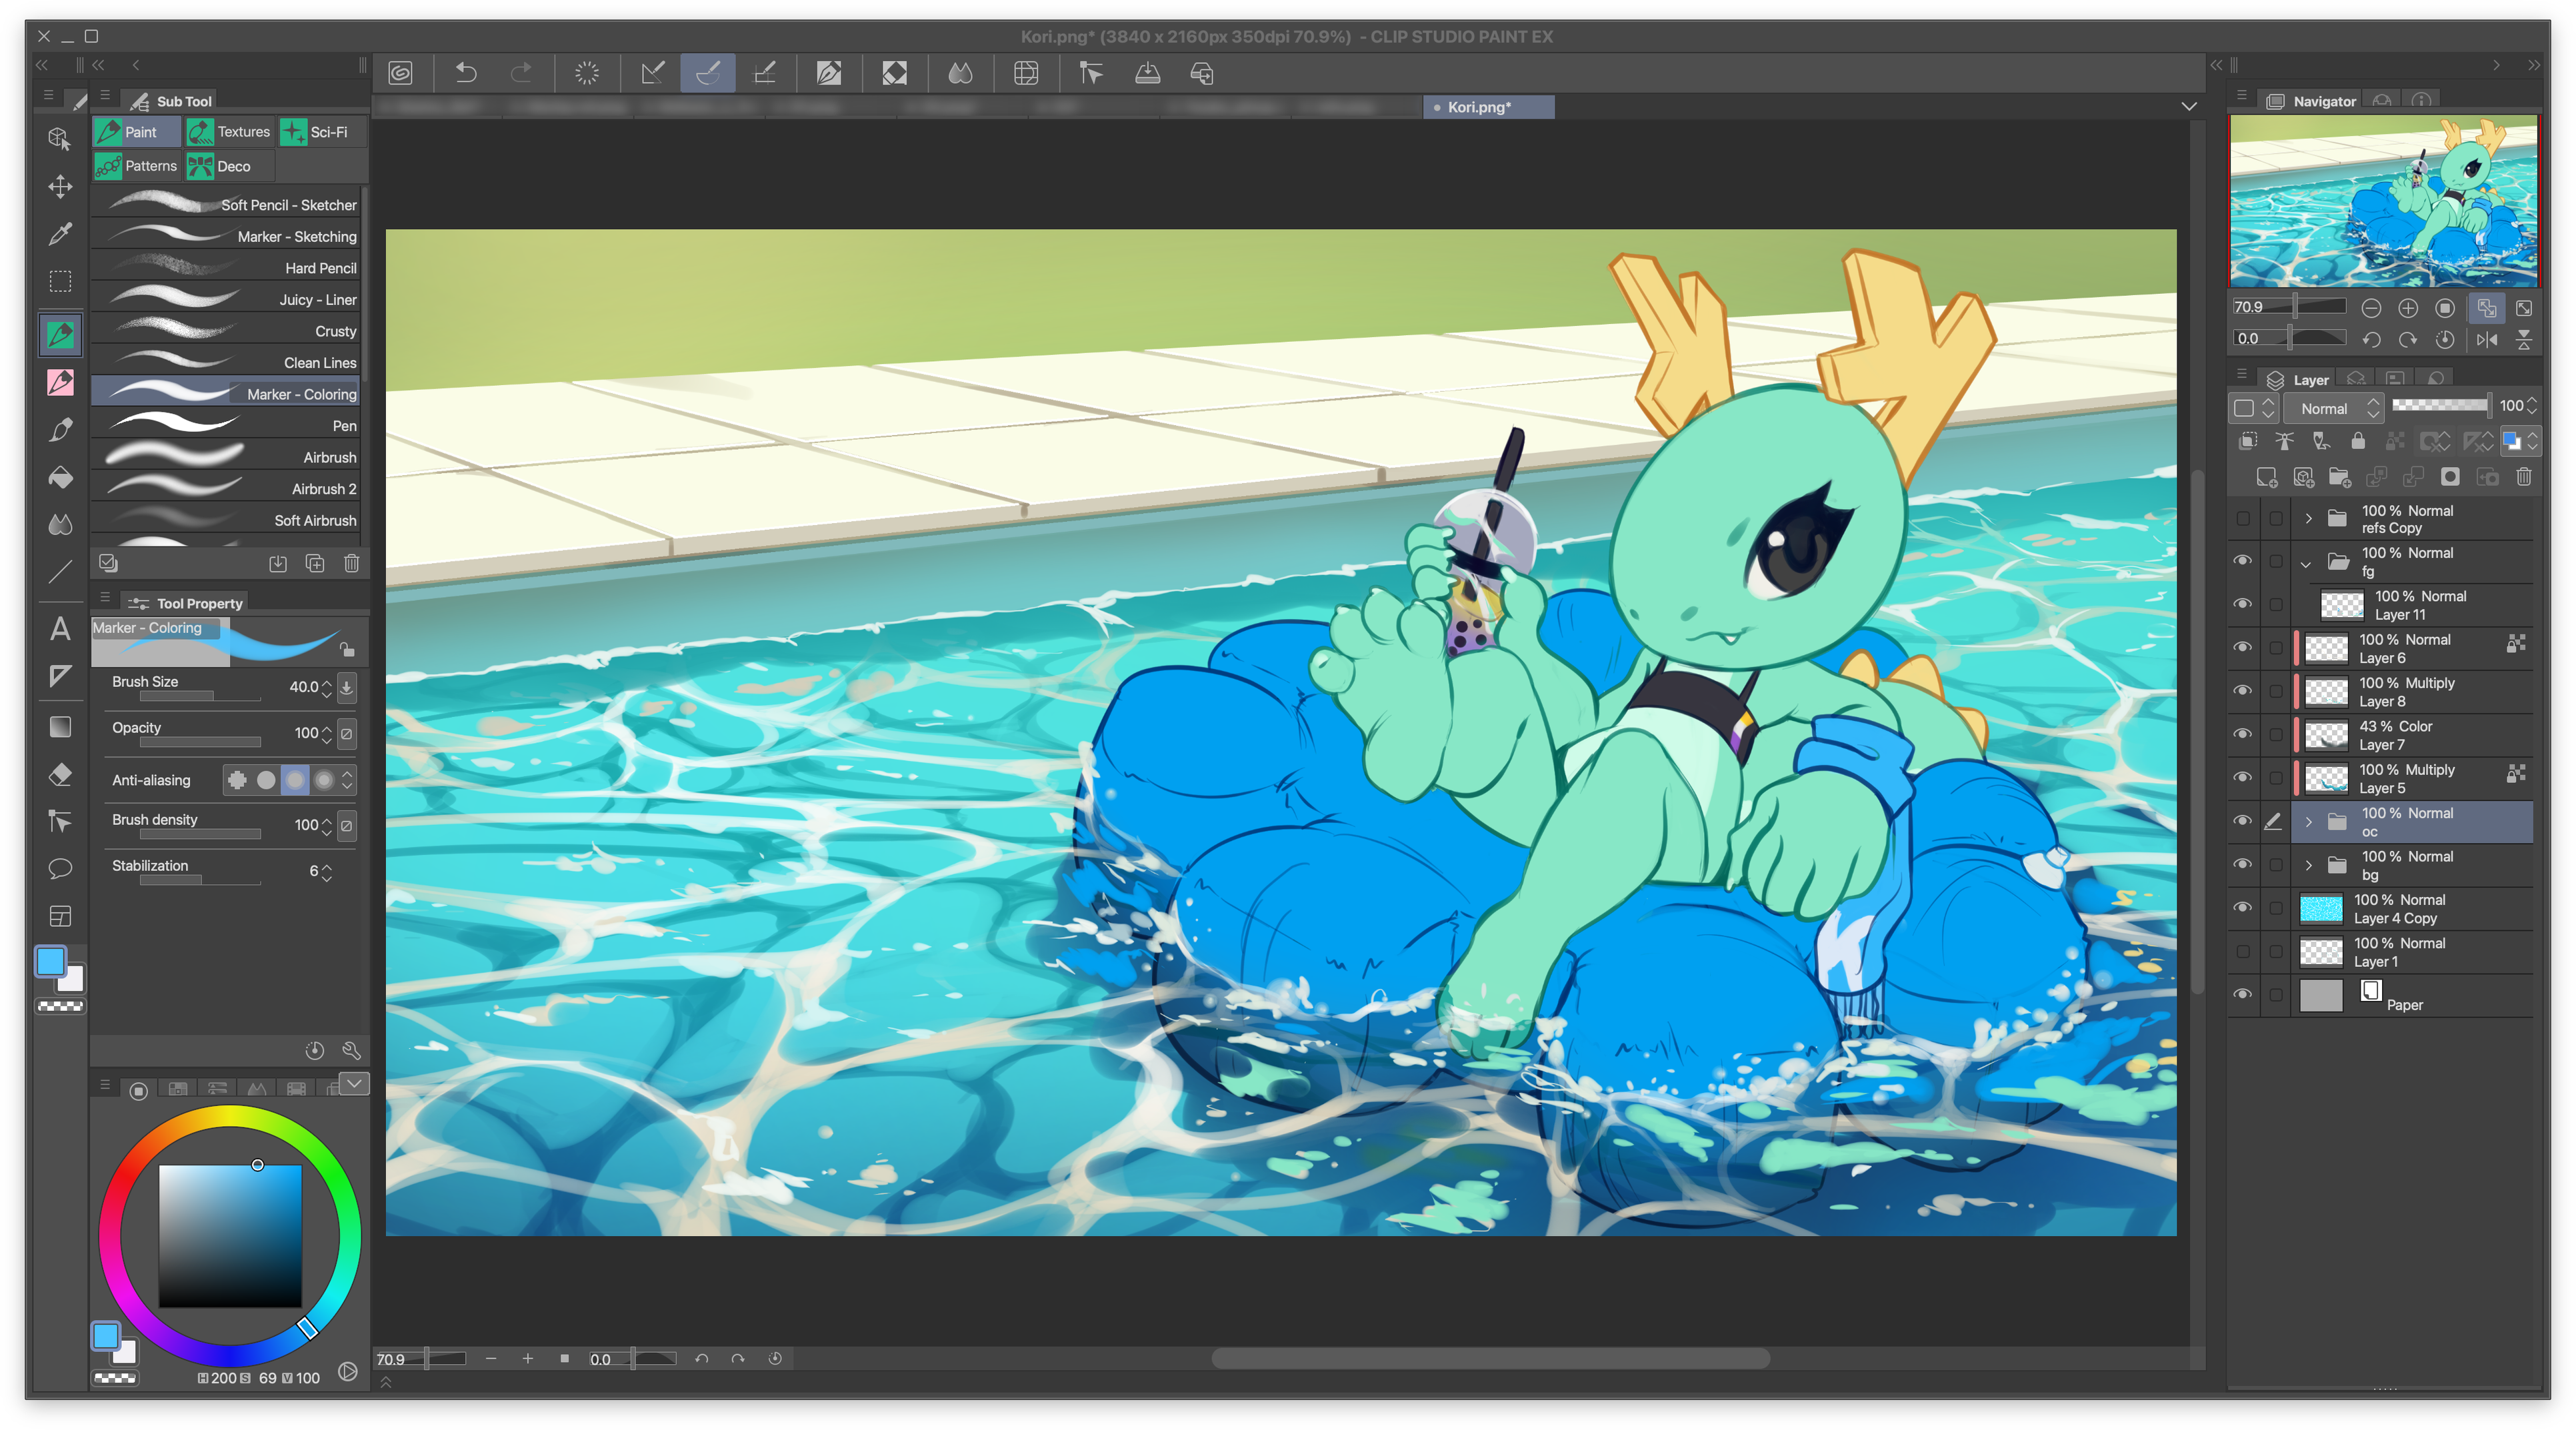Click the Navigator thumbnail preview
The image size is (2576, 1430).
(2383, 201)
